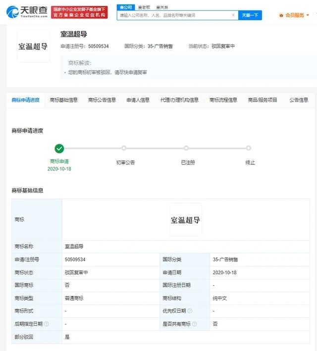This screenshot has height=351, width=317.
Task: Open the TianYanCha logo home link
Action: click(27, 12)
